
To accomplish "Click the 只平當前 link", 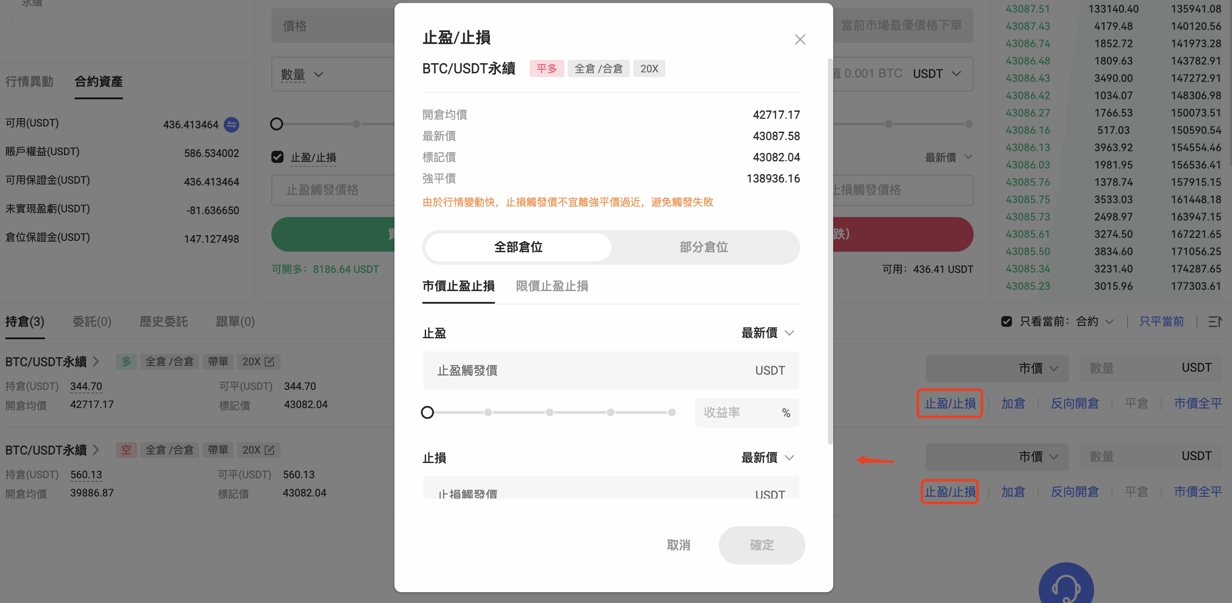I will coord(1162,321).
